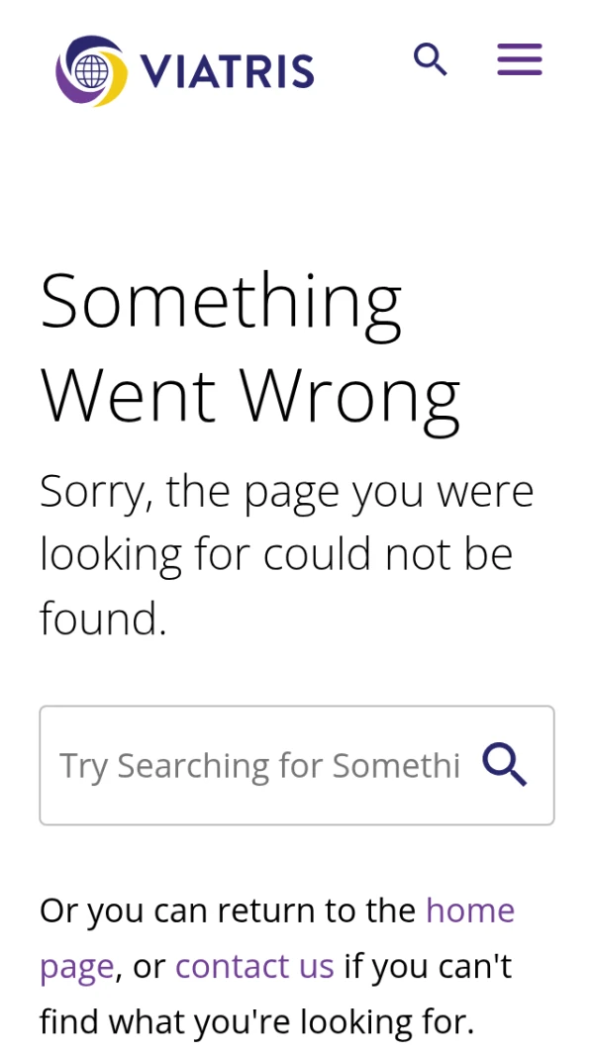The width and height of the screenshot is (594, 1054).
Task: Focus the Try Searching for Something field
Action: 259,765
